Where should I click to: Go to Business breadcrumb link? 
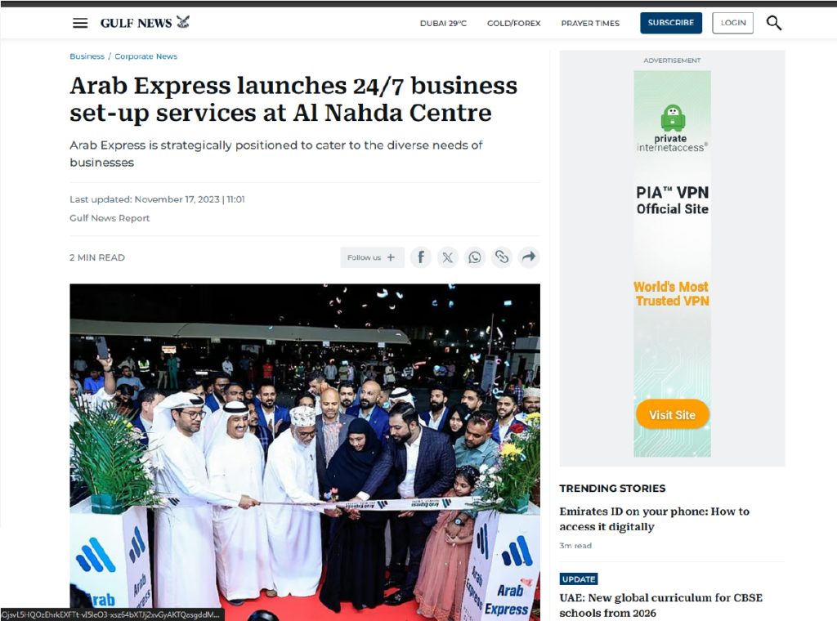[x=87, y=56]
